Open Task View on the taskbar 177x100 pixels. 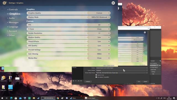tap(7, 98)
